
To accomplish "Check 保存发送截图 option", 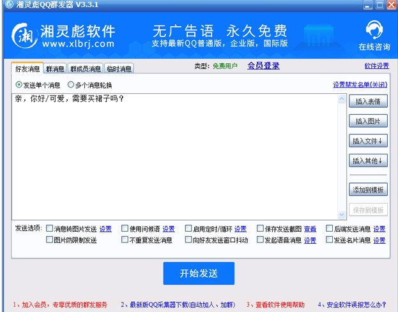I will click(260, 228).
